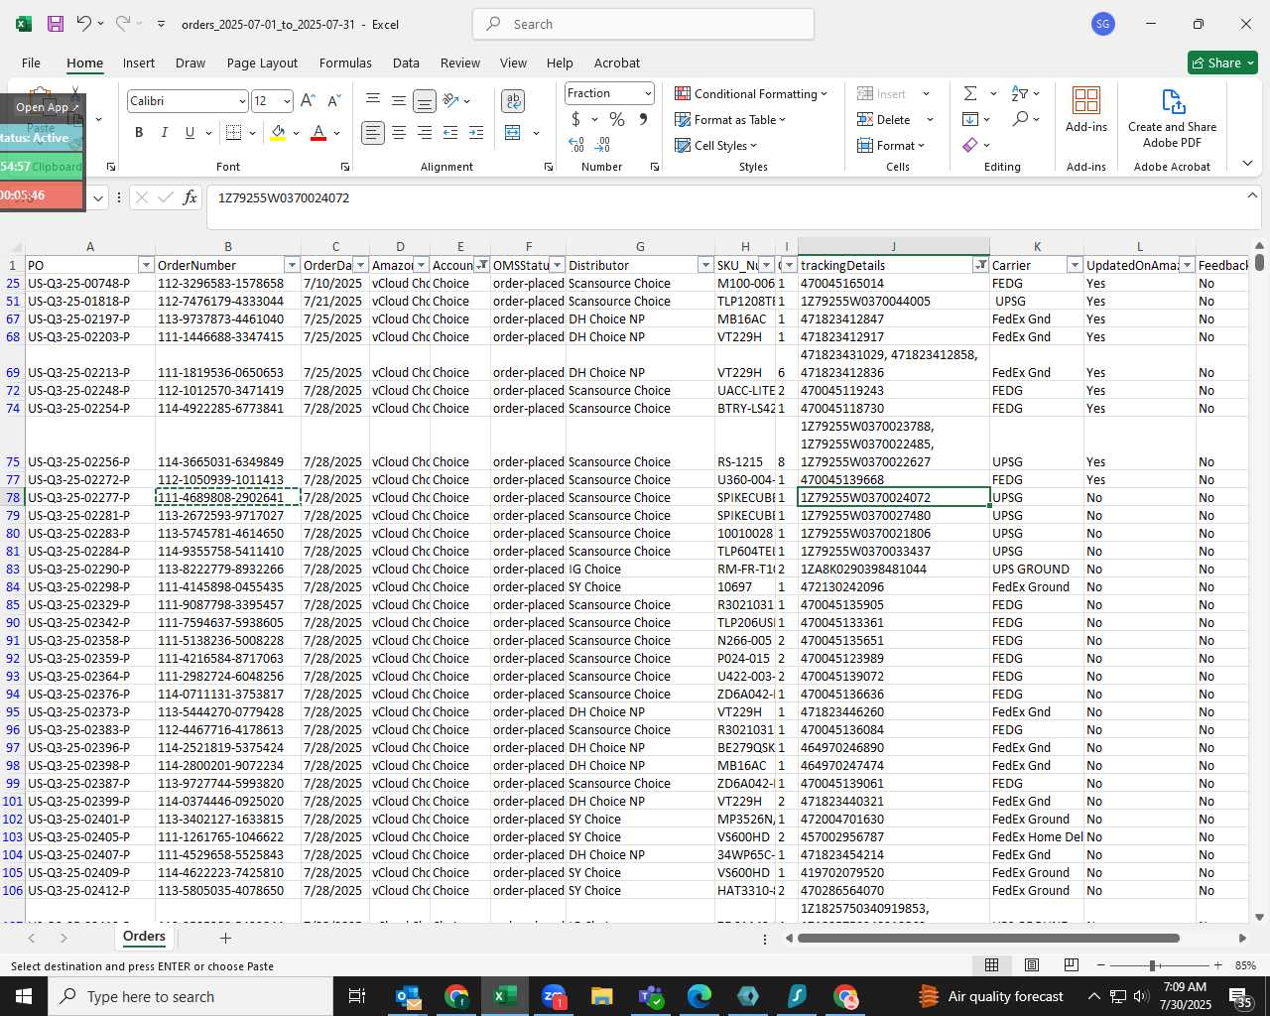
Task: Add a new sheet with plus button
Action: (x=225, y=938)
